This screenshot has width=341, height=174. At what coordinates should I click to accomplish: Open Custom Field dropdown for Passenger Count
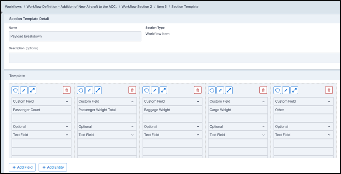click(x=41, y=102)
